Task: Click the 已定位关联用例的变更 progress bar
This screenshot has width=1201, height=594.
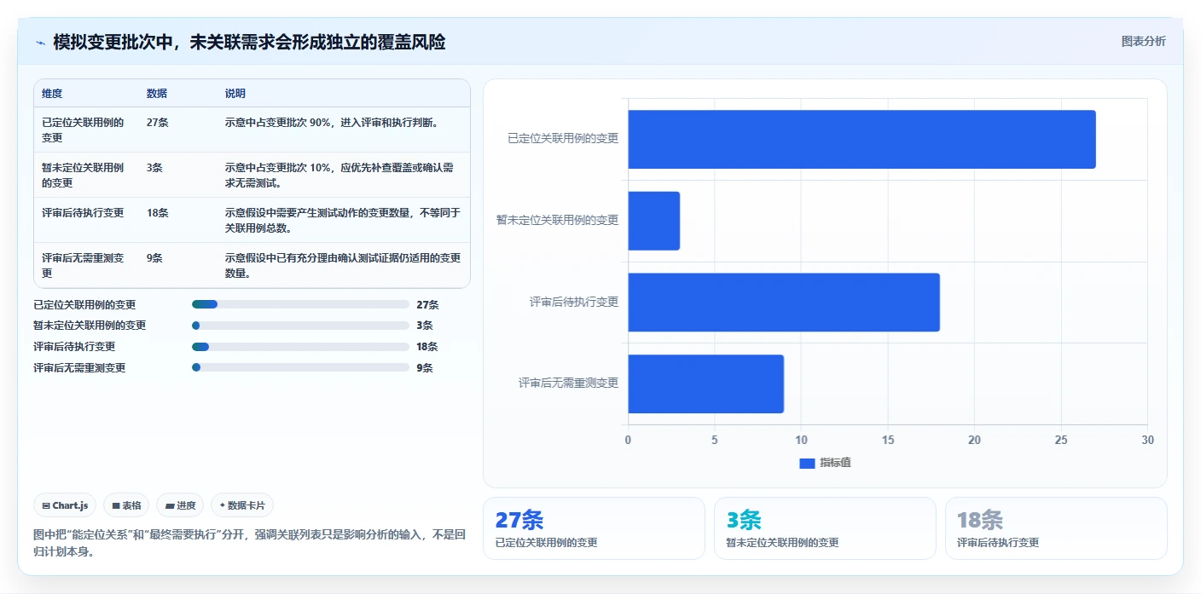Action: click(301, 304)
